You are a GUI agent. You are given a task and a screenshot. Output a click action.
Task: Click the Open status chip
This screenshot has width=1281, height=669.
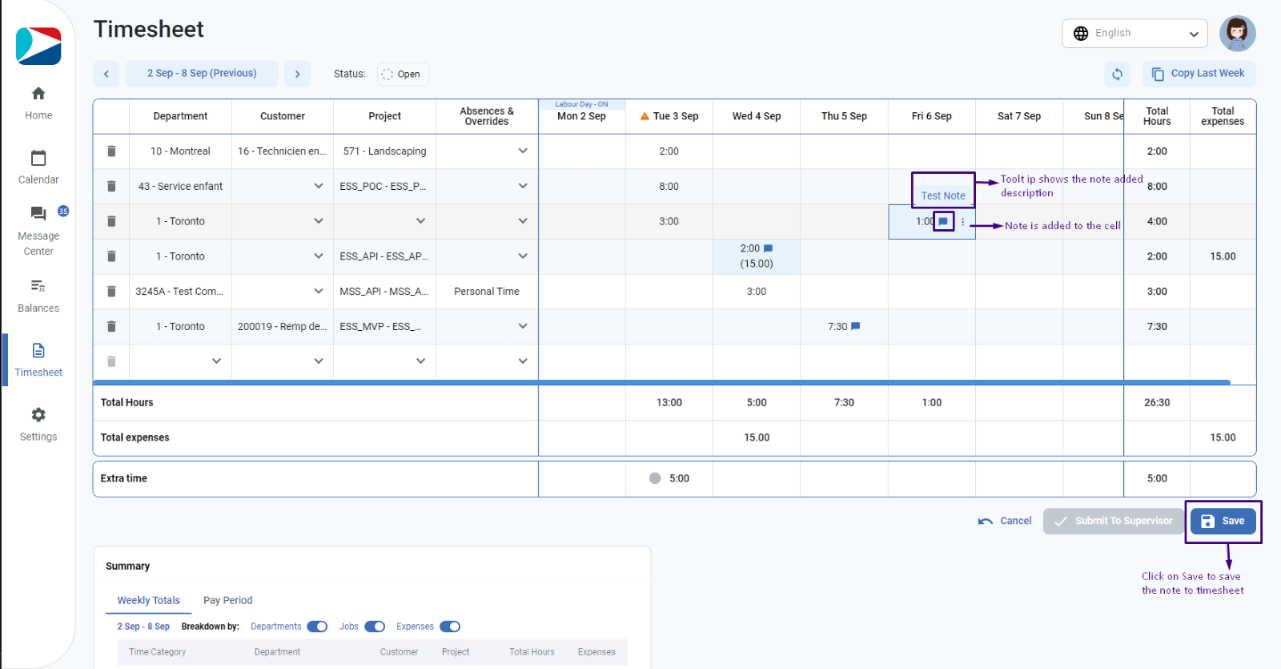[403, 74]
